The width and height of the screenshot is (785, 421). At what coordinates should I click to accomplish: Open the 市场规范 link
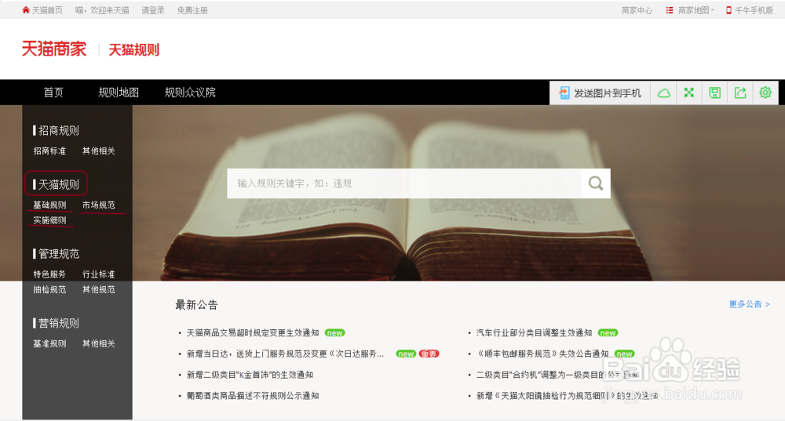(x=99, y=205)
